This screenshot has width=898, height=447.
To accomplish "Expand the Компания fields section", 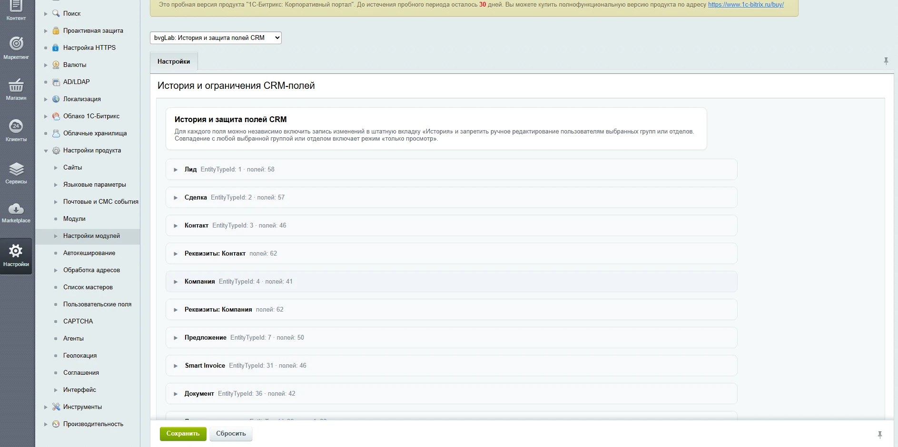I will click(x=451, y=281).
